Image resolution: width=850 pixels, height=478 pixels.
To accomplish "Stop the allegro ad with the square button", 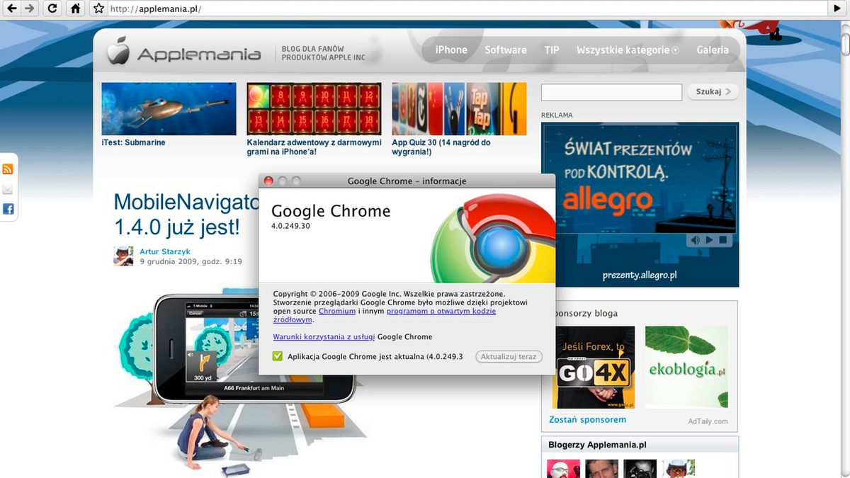I will click(723, 240).
